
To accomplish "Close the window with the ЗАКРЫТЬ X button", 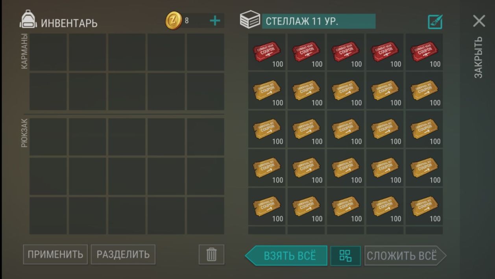I will coord(479,21).
